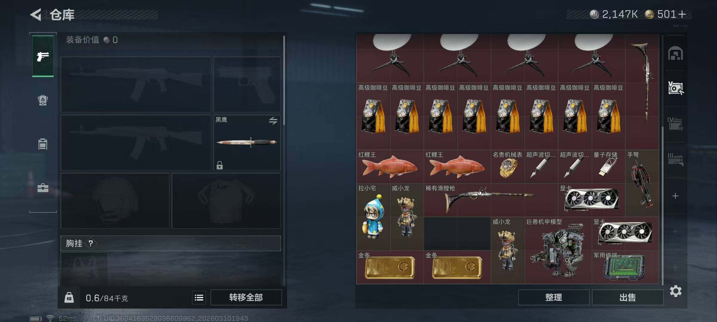Open the warehouse settings gear icon
This screenshot has width=717, height=322.
point(675,291)
